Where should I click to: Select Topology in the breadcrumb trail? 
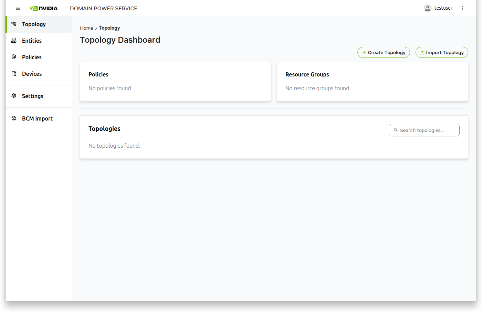point(109,28)
